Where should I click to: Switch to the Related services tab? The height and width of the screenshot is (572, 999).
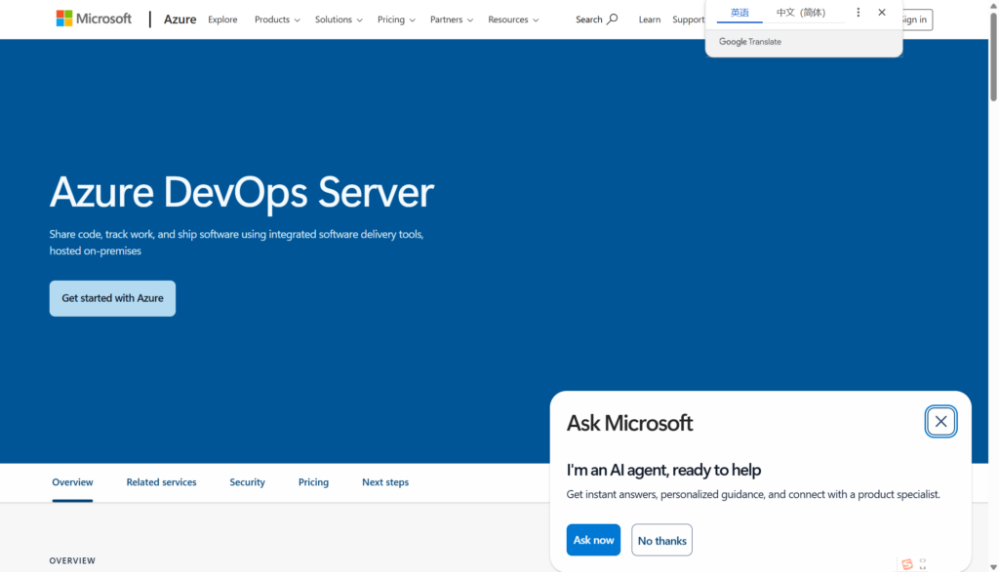(161, 482)
